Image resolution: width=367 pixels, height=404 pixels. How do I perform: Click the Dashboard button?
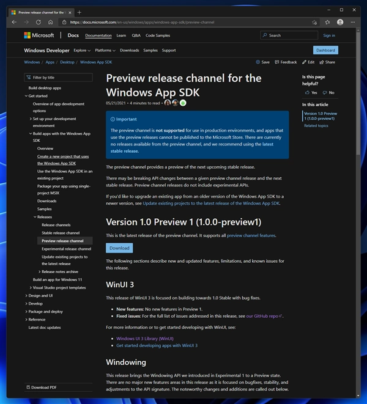tap(326, 50)
